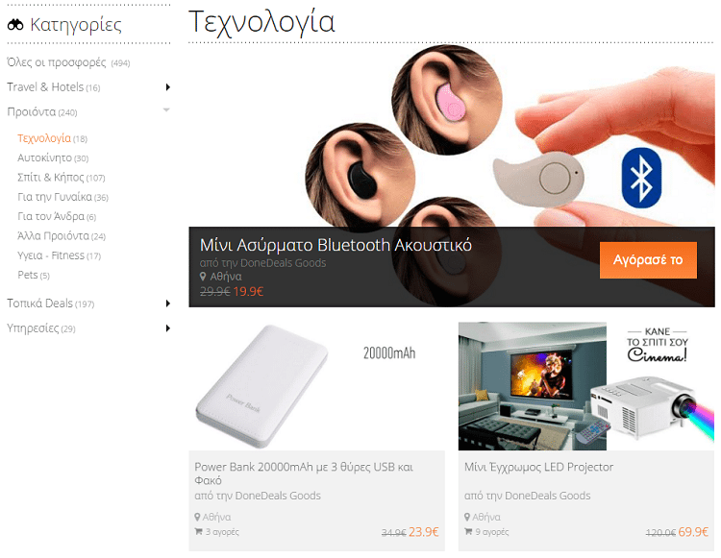The width and height of the screenshot is (721, 558).
Task: Open Μίνι Ασύρματο Bluetooth Ακουστικό title link
Action: click(x=336, y=245)
